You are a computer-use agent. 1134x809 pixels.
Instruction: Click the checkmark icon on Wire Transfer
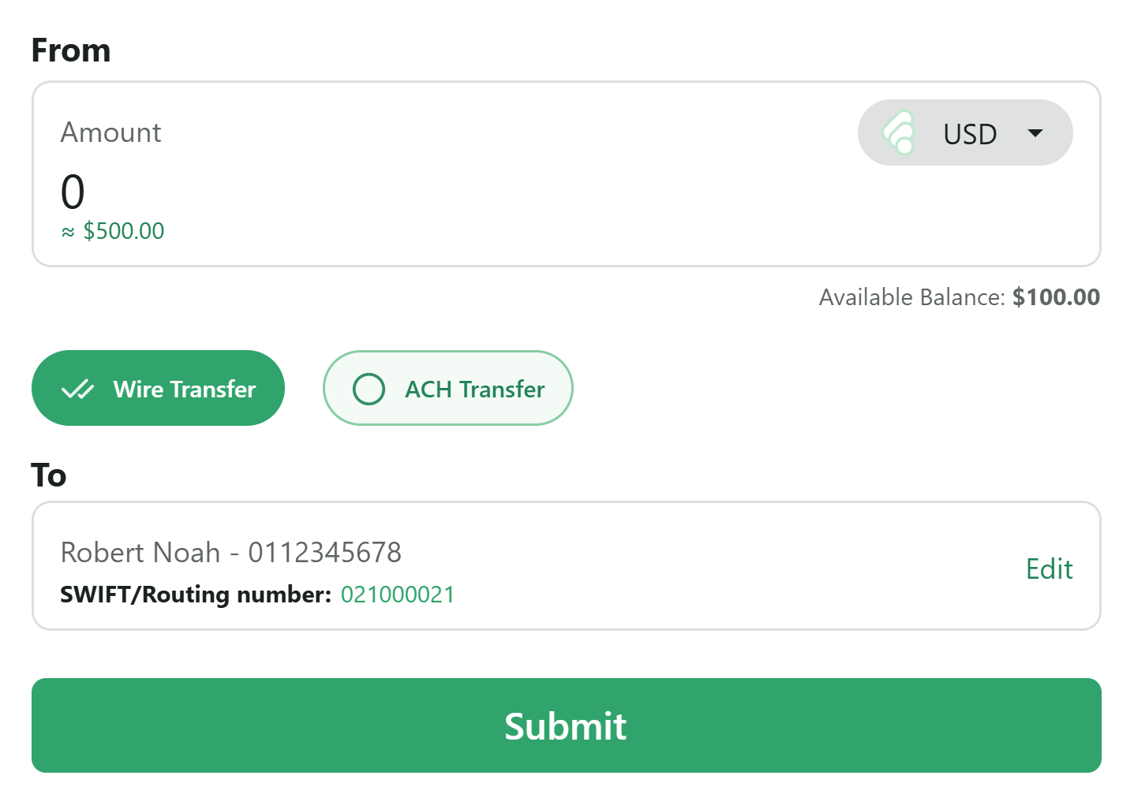(x=79, y=388)
